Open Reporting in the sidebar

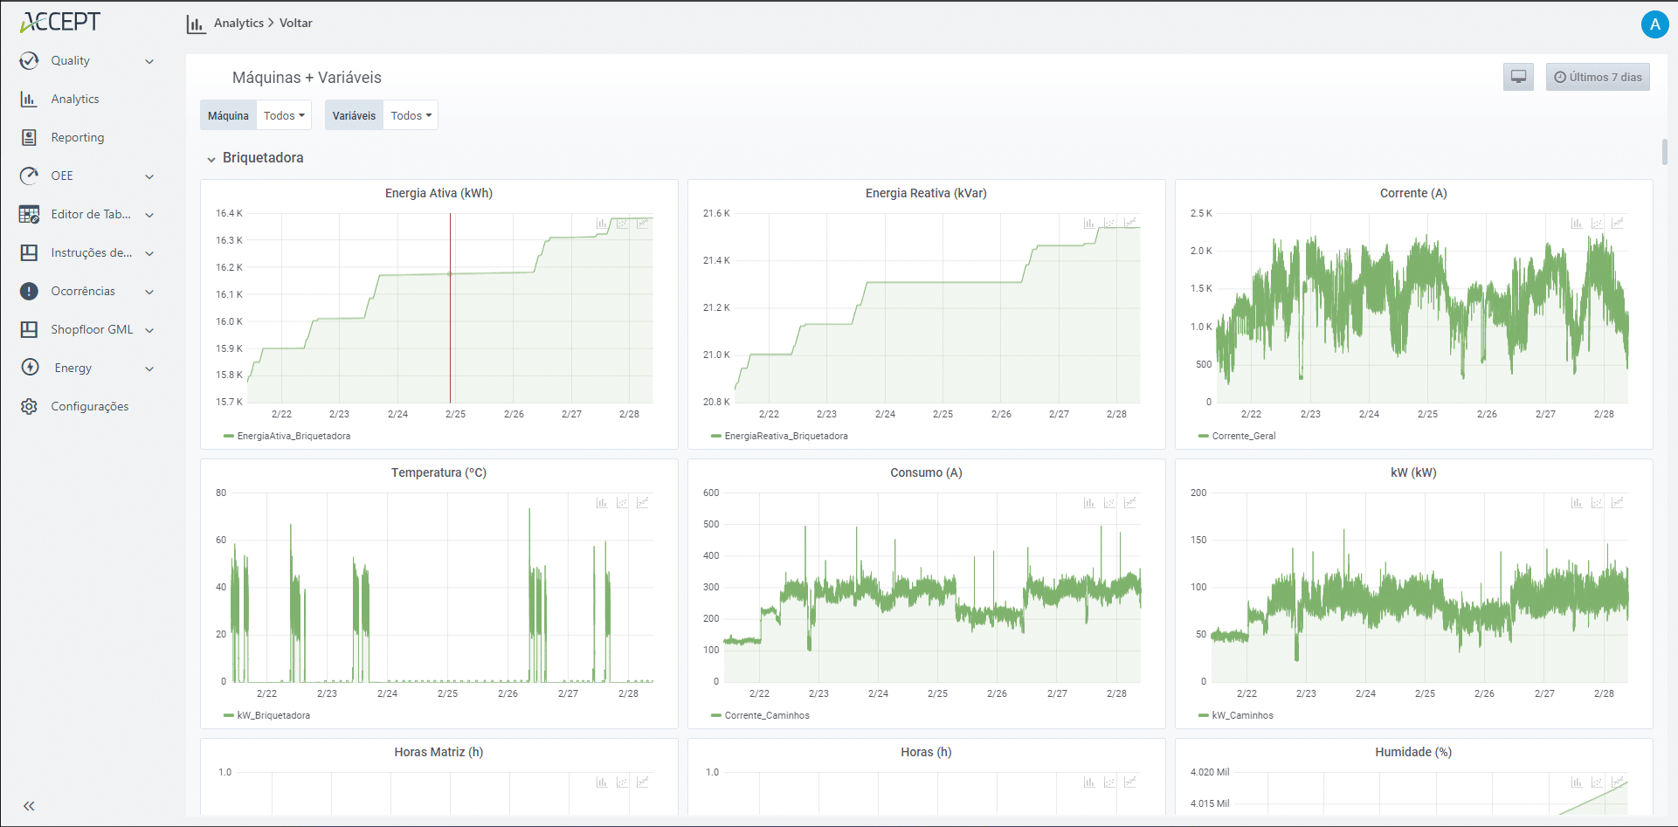click(77, 137)
